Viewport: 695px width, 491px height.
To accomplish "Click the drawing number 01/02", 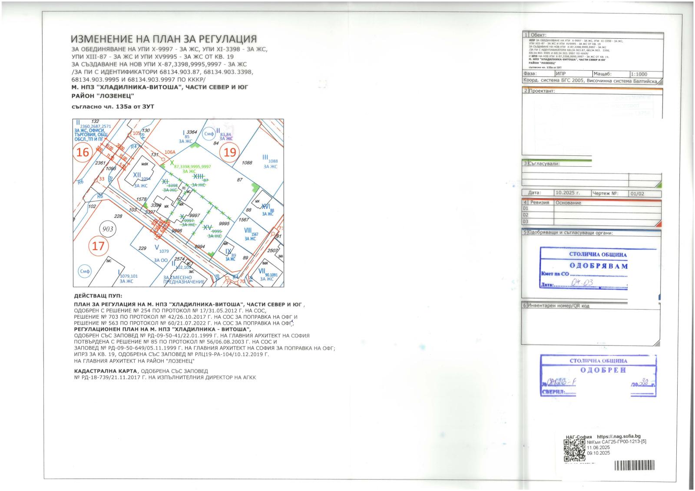I will point(638,194).
